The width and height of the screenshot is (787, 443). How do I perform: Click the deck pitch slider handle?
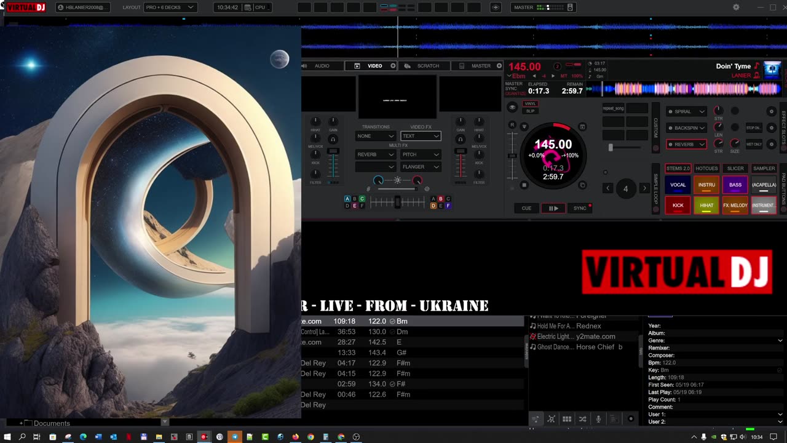pos(512,156)
